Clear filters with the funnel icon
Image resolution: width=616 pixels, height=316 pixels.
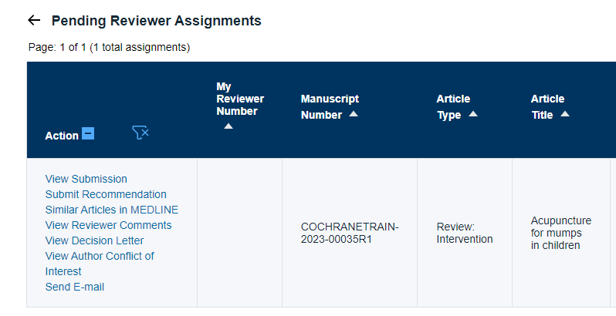[140, 133]
